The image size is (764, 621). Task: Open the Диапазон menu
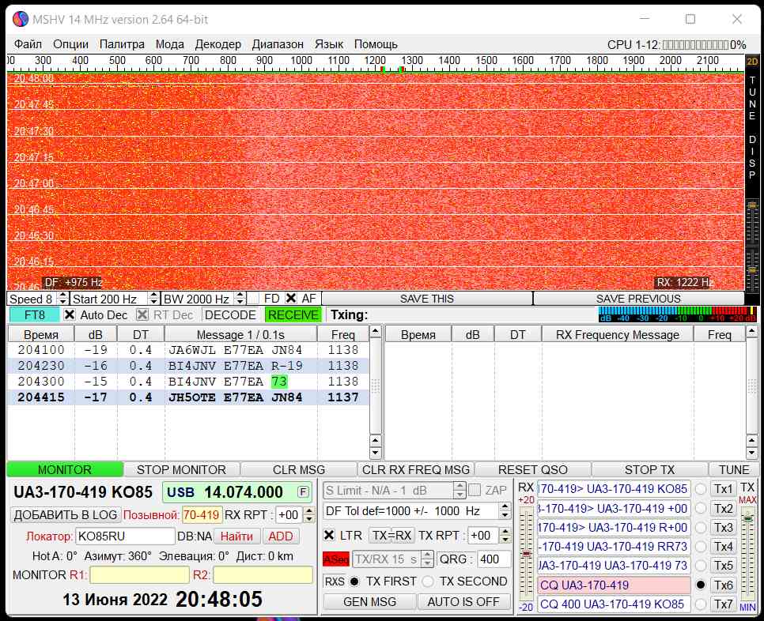pos(277,44)
